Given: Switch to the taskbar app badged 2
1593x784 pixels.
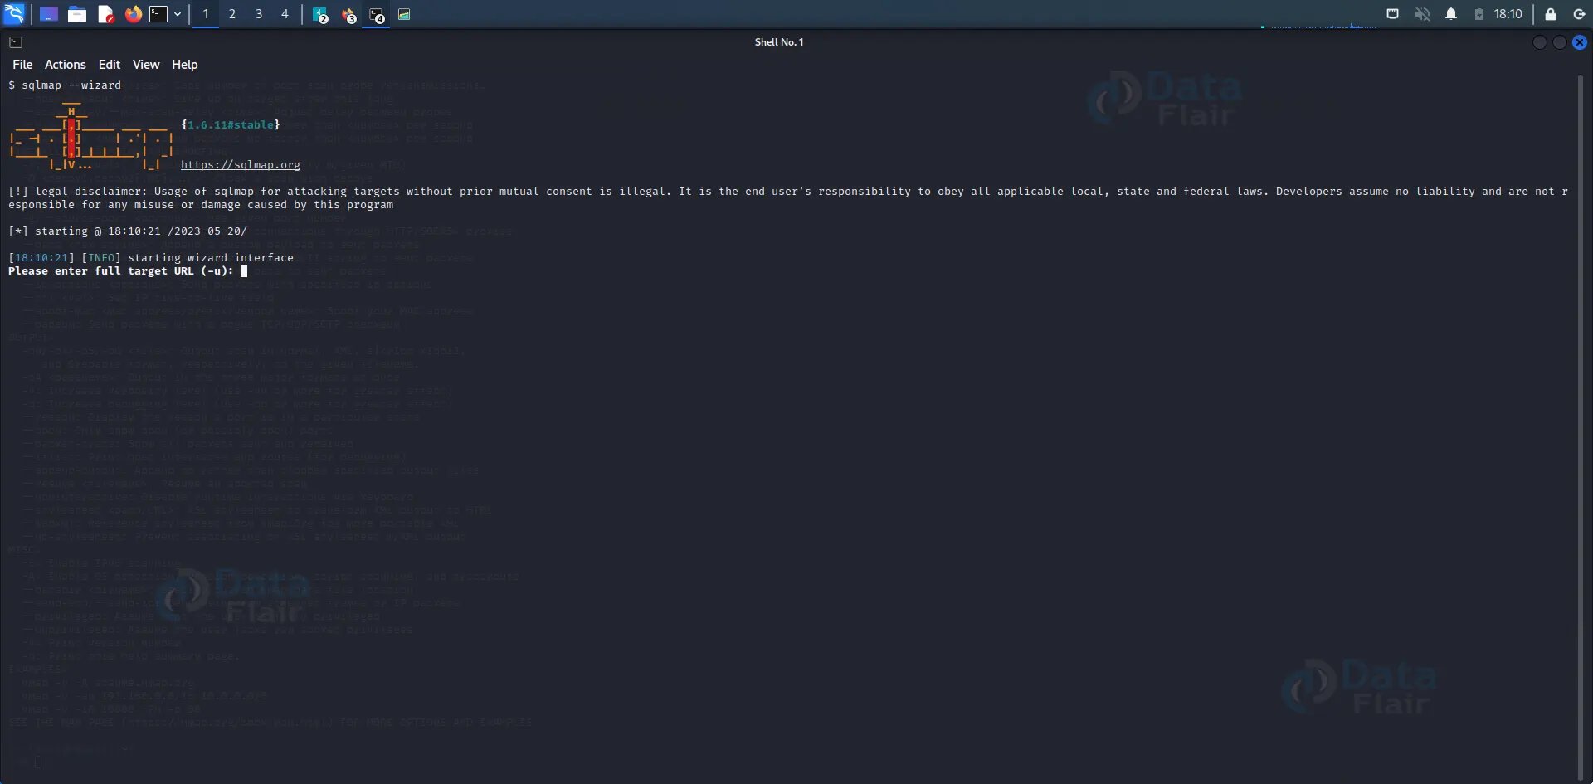Looking at the screenshot, I should (x=321, y=15).
